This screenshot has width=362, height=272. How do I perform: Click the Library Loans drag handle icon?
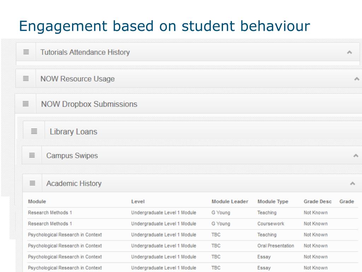(34, 131)
